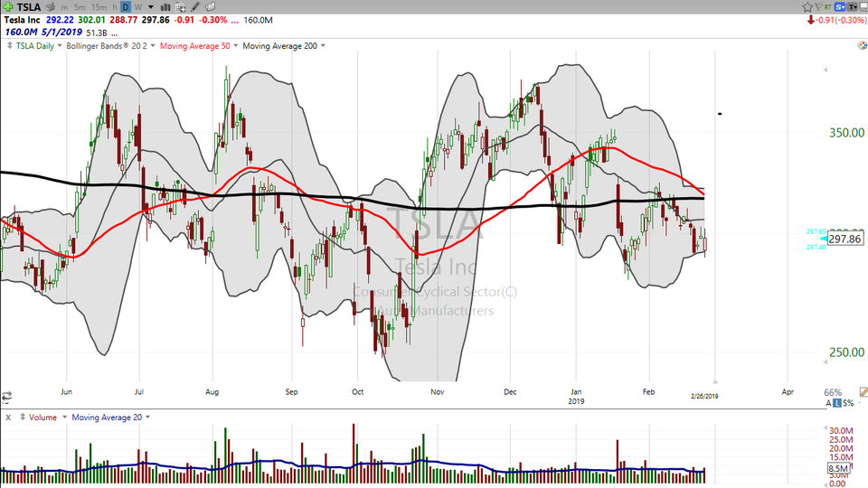Screen dimensions: 868x488
Task: Click the star favorite icon
Action: pyautogui.click(x=807, y=6)
